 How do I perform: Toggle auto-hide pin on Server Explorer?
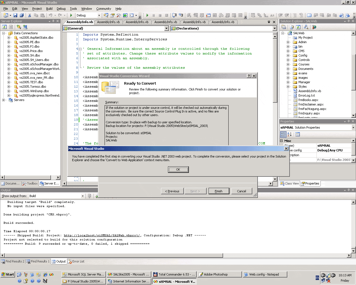pos(53,21)
